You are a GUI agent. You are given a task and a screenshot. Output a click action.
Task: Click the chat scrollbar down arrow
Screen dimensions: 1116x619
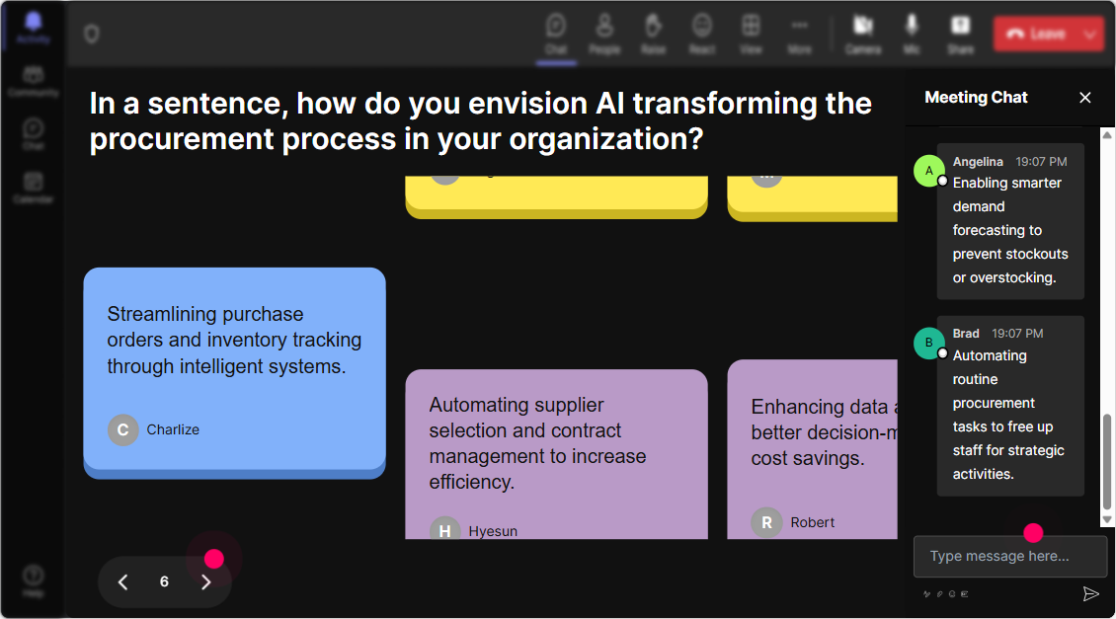click(1107, 520)
